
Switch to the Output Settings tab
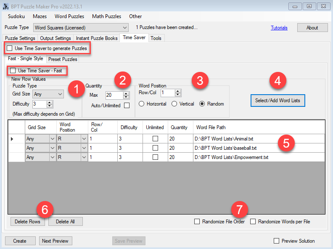(55, 38)
